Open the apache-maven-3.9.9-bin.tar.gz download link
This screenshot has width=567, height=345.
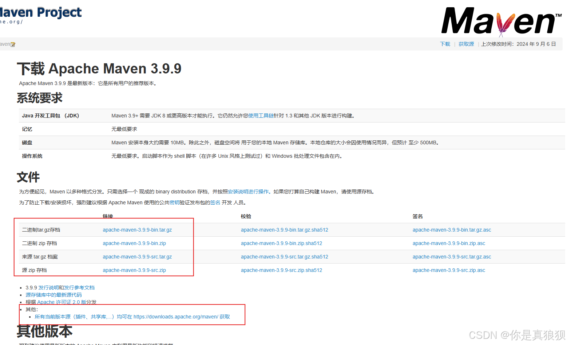point(137,230)
